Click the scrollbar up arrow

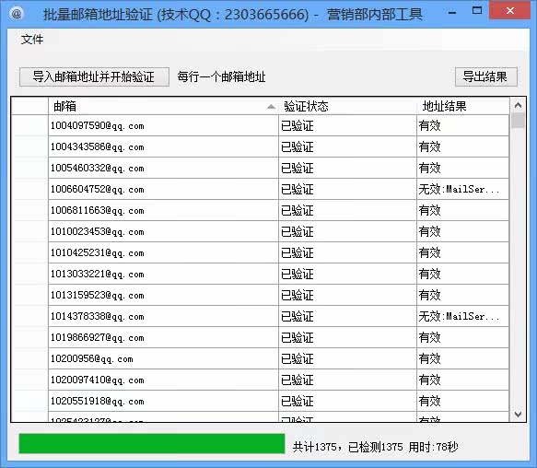518,105
